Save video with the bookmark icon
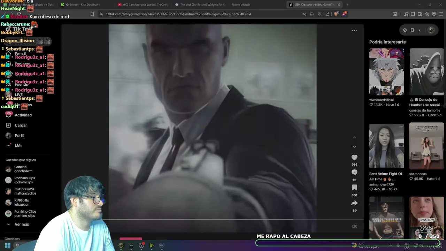This screenshot has width=446, height=251. click(354, 188)
